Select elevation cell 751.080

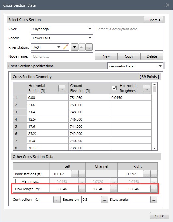[89, 98]
